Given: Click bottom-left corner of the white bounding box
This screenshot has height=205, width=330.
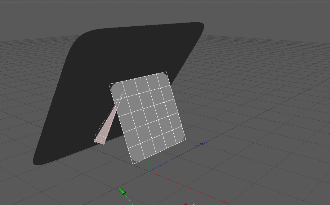Looking at the screenshot, I should click(x=133, y=164).
